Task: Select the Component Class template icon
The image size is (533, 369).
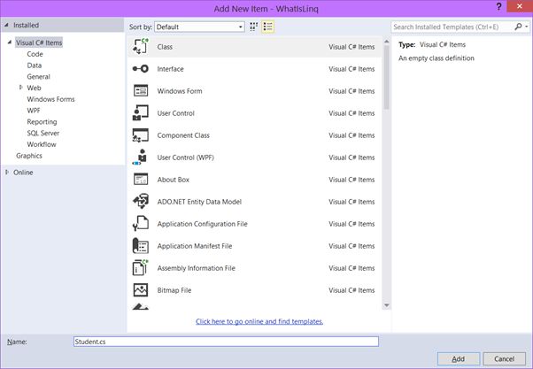Action: click(x=141, y=135)
